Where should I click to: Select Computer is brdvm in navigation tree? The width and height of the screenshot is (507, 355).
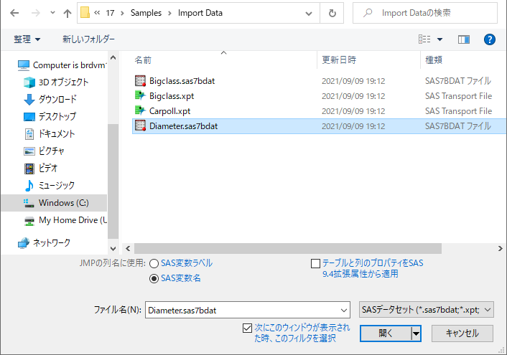[62, 65]
